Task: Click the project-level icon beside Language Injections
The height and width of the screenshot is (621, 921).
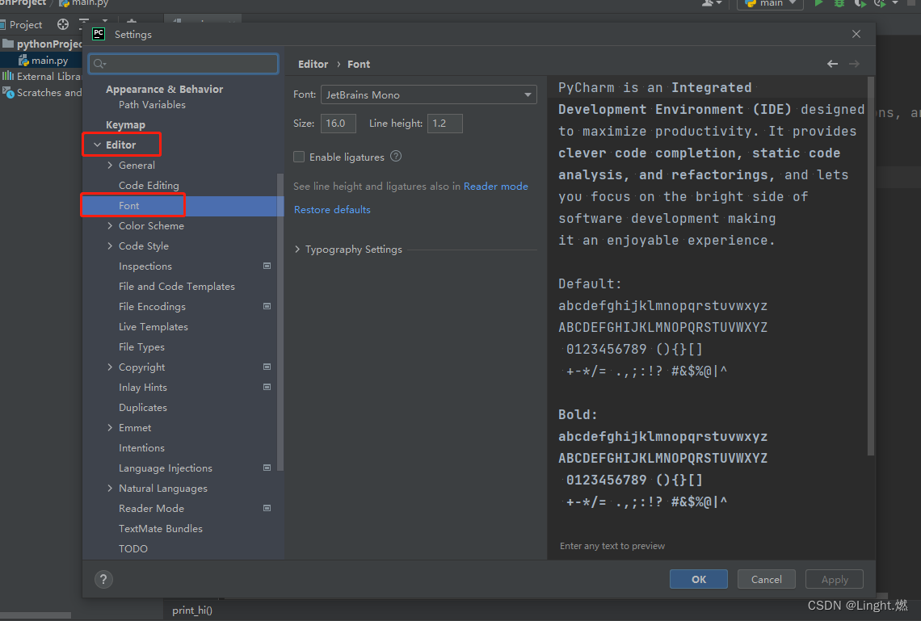Action: (x=267, y=468)
